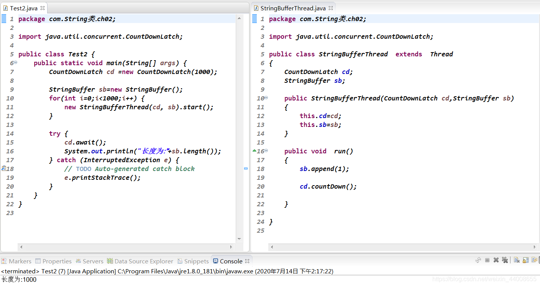Click the 'cd.countDown();' line

coord(328,186)
